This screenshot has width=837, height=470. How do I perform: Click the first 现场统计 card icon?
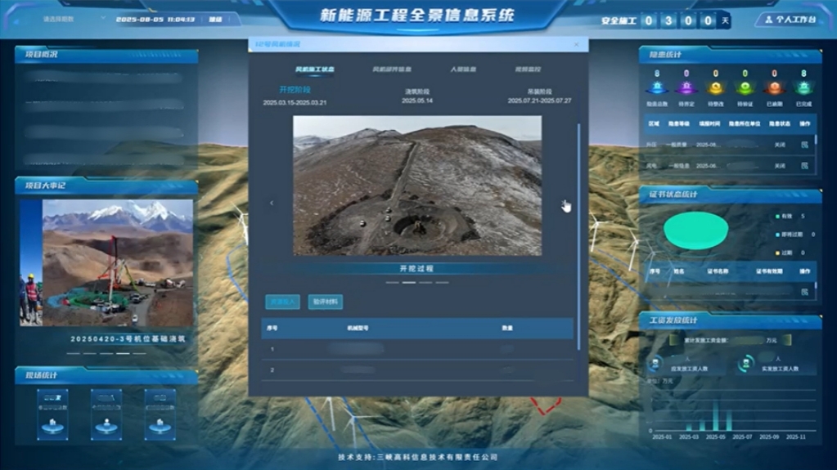coord(53,414)
